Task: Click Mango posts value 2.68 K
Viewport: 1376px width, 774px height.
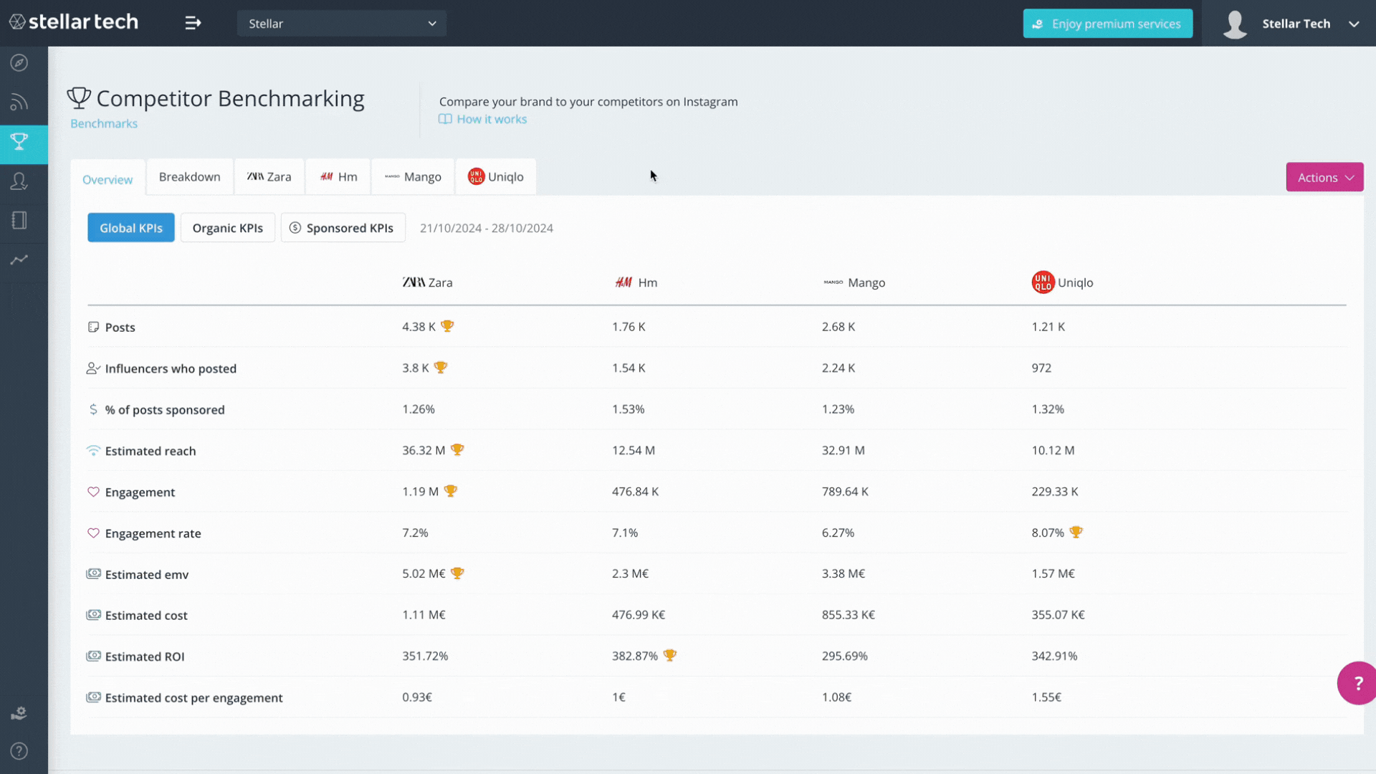Action: coord(838,326)
